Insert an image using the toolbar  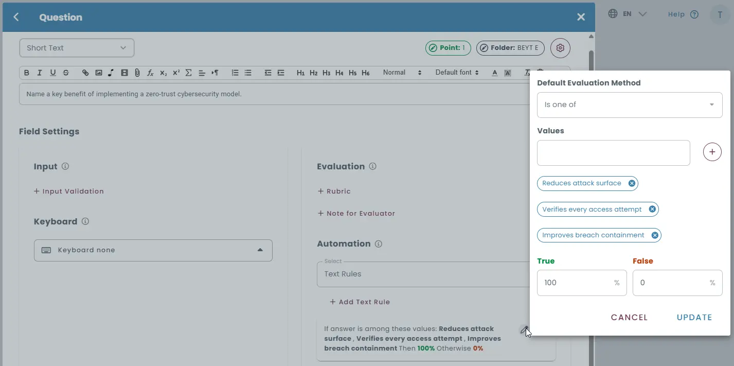click(98, 73)
